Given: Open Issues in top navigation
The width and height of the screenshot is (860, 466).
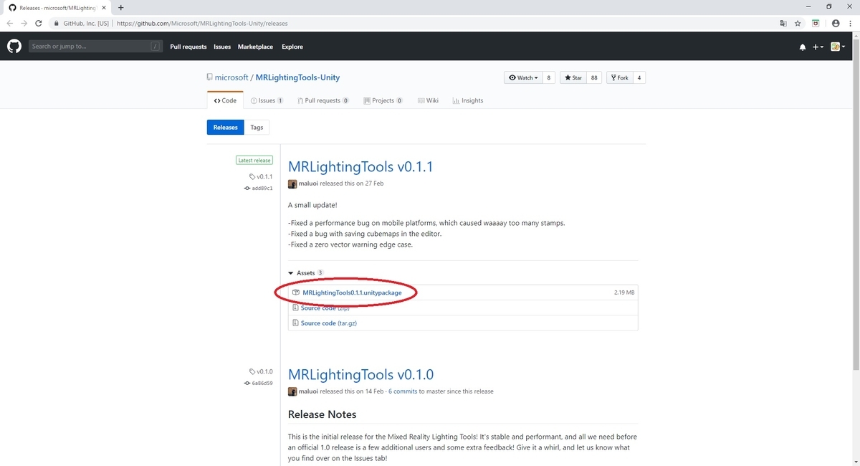Looking at the screenshot, I should pyautogui.click(x=222, y=47).
